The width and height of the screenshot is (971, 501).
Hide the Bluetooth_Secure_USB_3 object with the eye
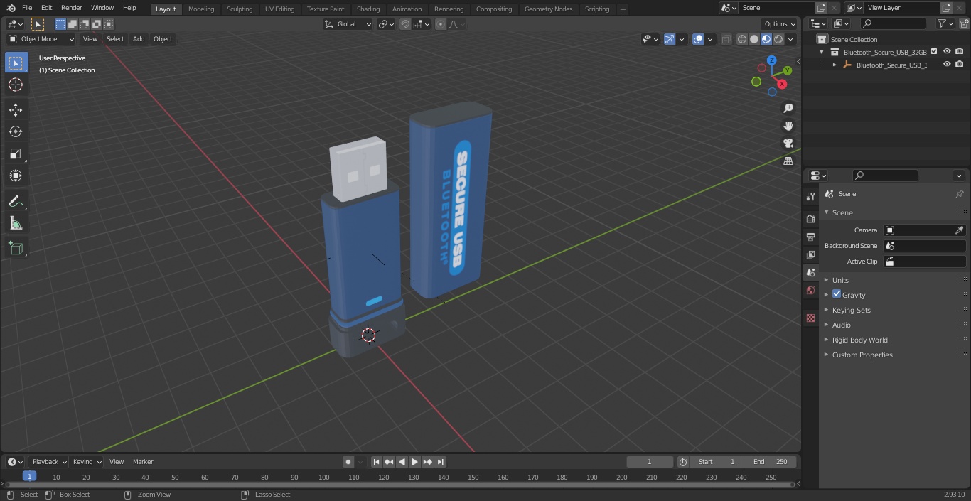point(947,64)
